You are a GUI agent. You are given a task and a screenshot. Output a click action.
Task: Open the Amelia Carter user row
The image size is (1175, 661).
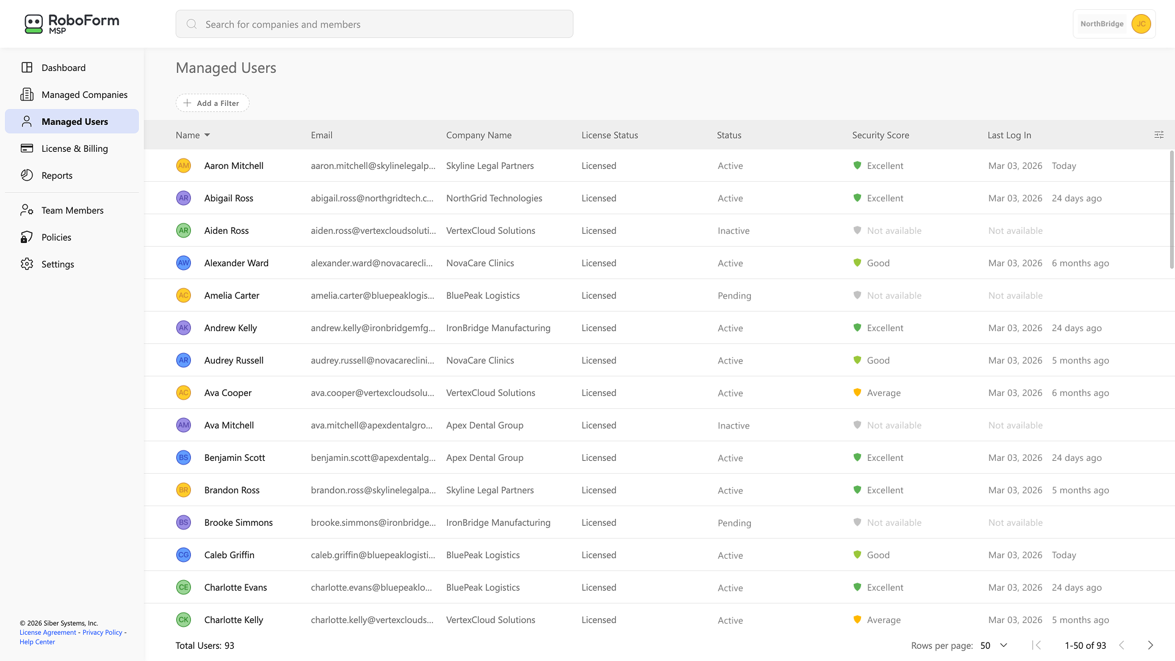(659, 295)
